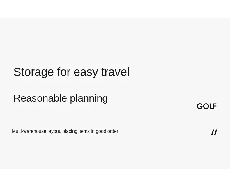Click the word "for" in the main heading
This screenshot has height=169, width=230.
click(64, 72)
